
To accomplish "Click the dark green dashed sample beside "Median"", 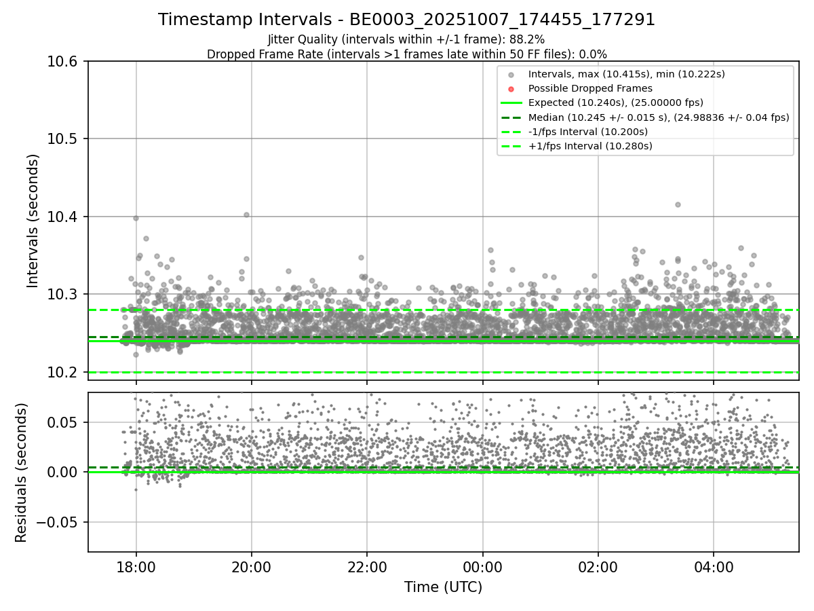I will 511,117.
